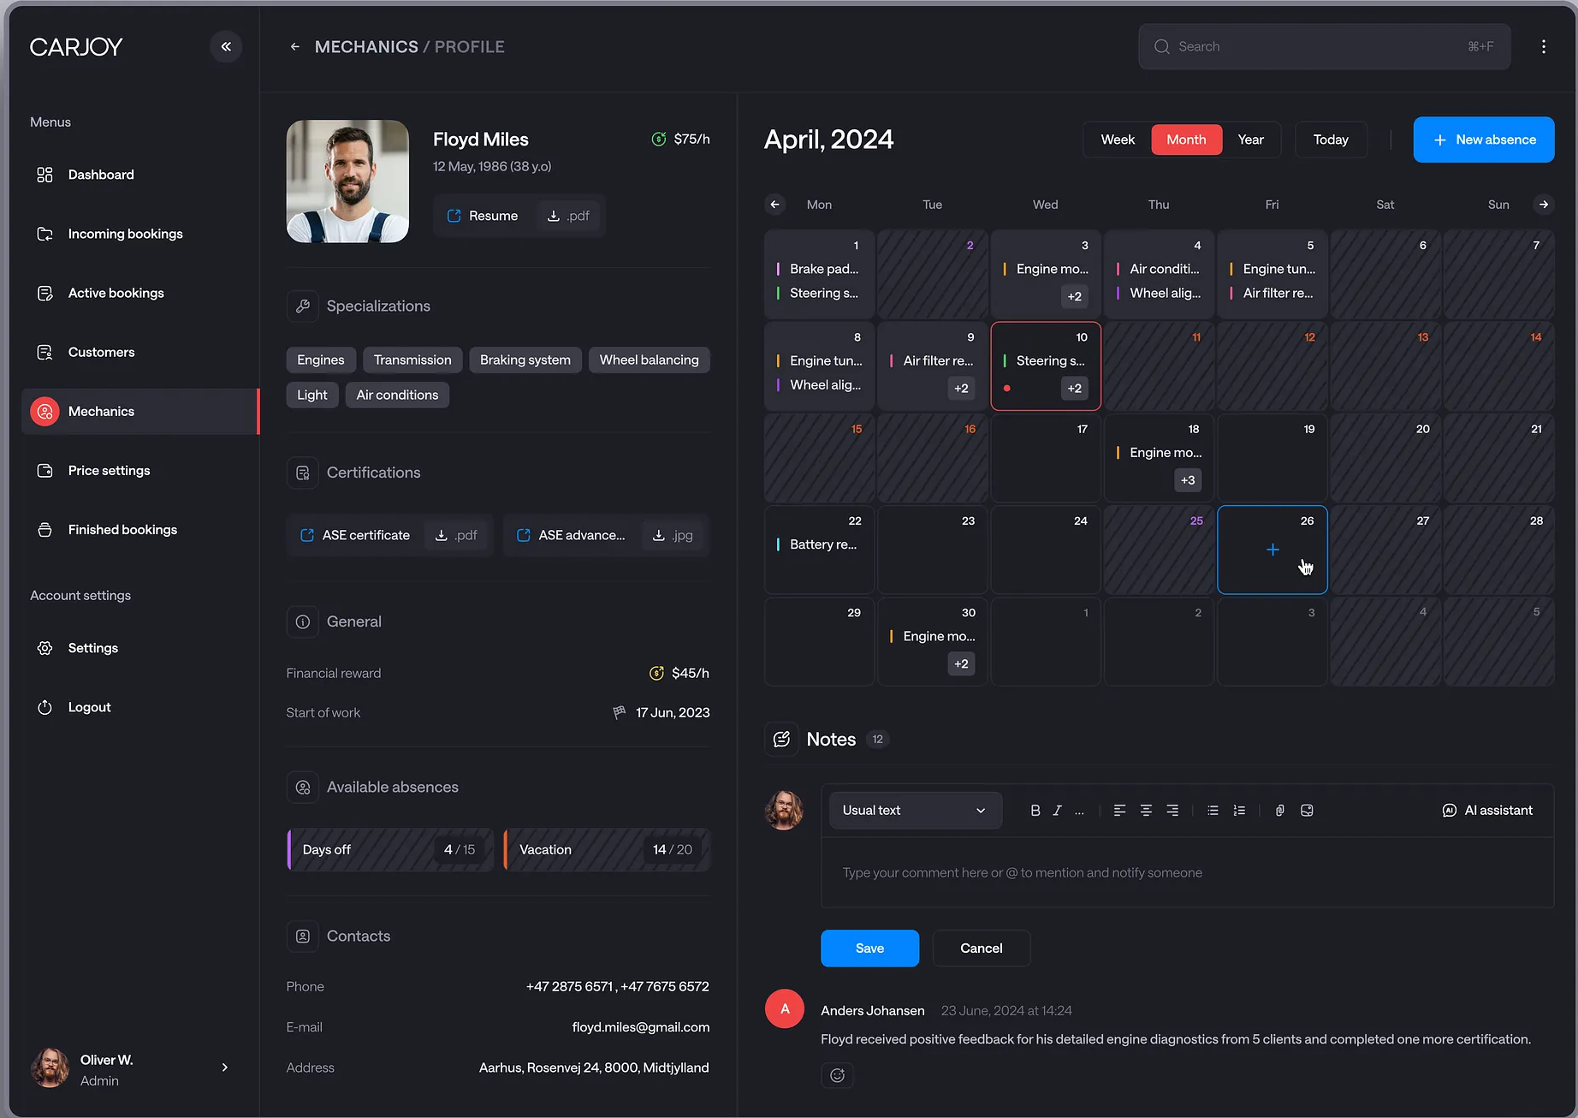The width and height of the screenshot is (1578, 1118).
Task: Expand the +3 more bookings on April 18
Action: pyautogui.click(x=1187, y=480)
